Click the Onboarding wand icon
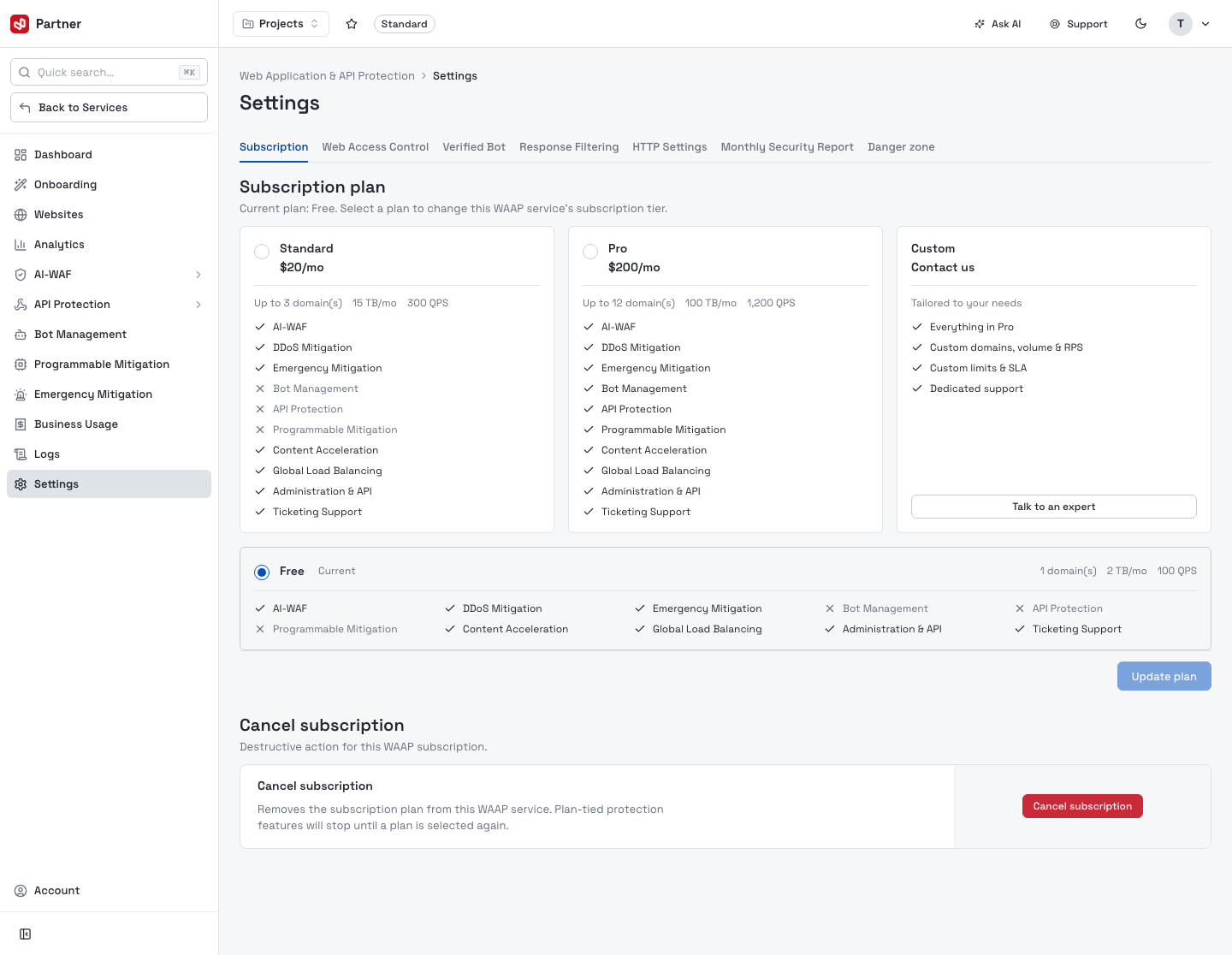1232x955 pixels. pos(21,185)
